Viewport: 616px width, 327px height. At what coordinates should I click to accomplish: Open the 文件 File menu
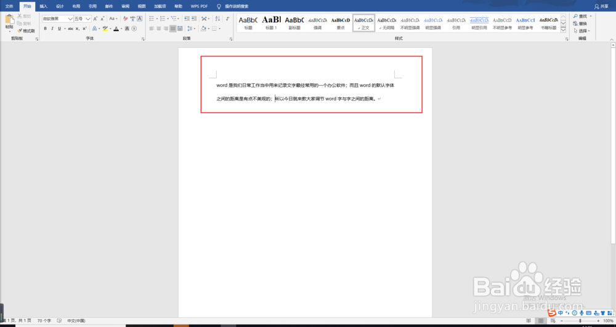[9, 6]
